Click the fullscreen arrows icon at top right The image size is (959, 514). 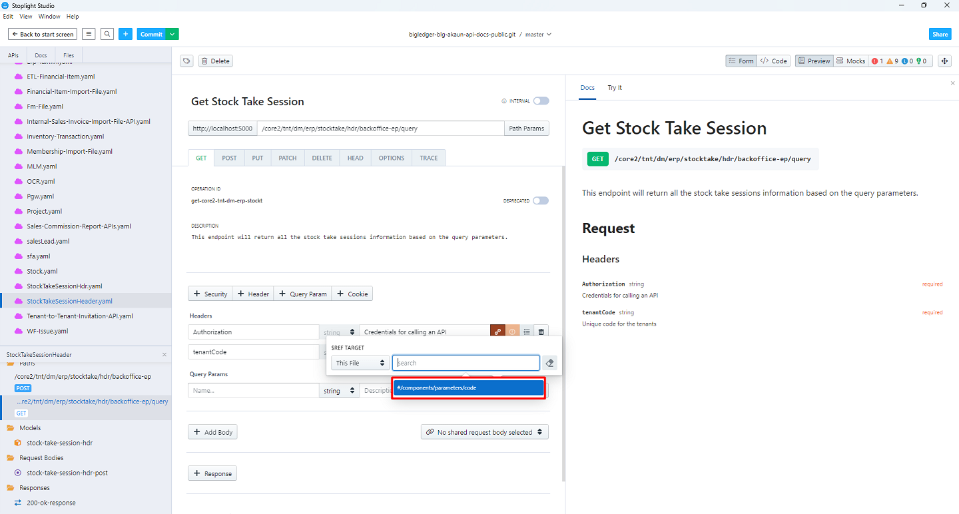pyautogui.click(x=944, y=61)
